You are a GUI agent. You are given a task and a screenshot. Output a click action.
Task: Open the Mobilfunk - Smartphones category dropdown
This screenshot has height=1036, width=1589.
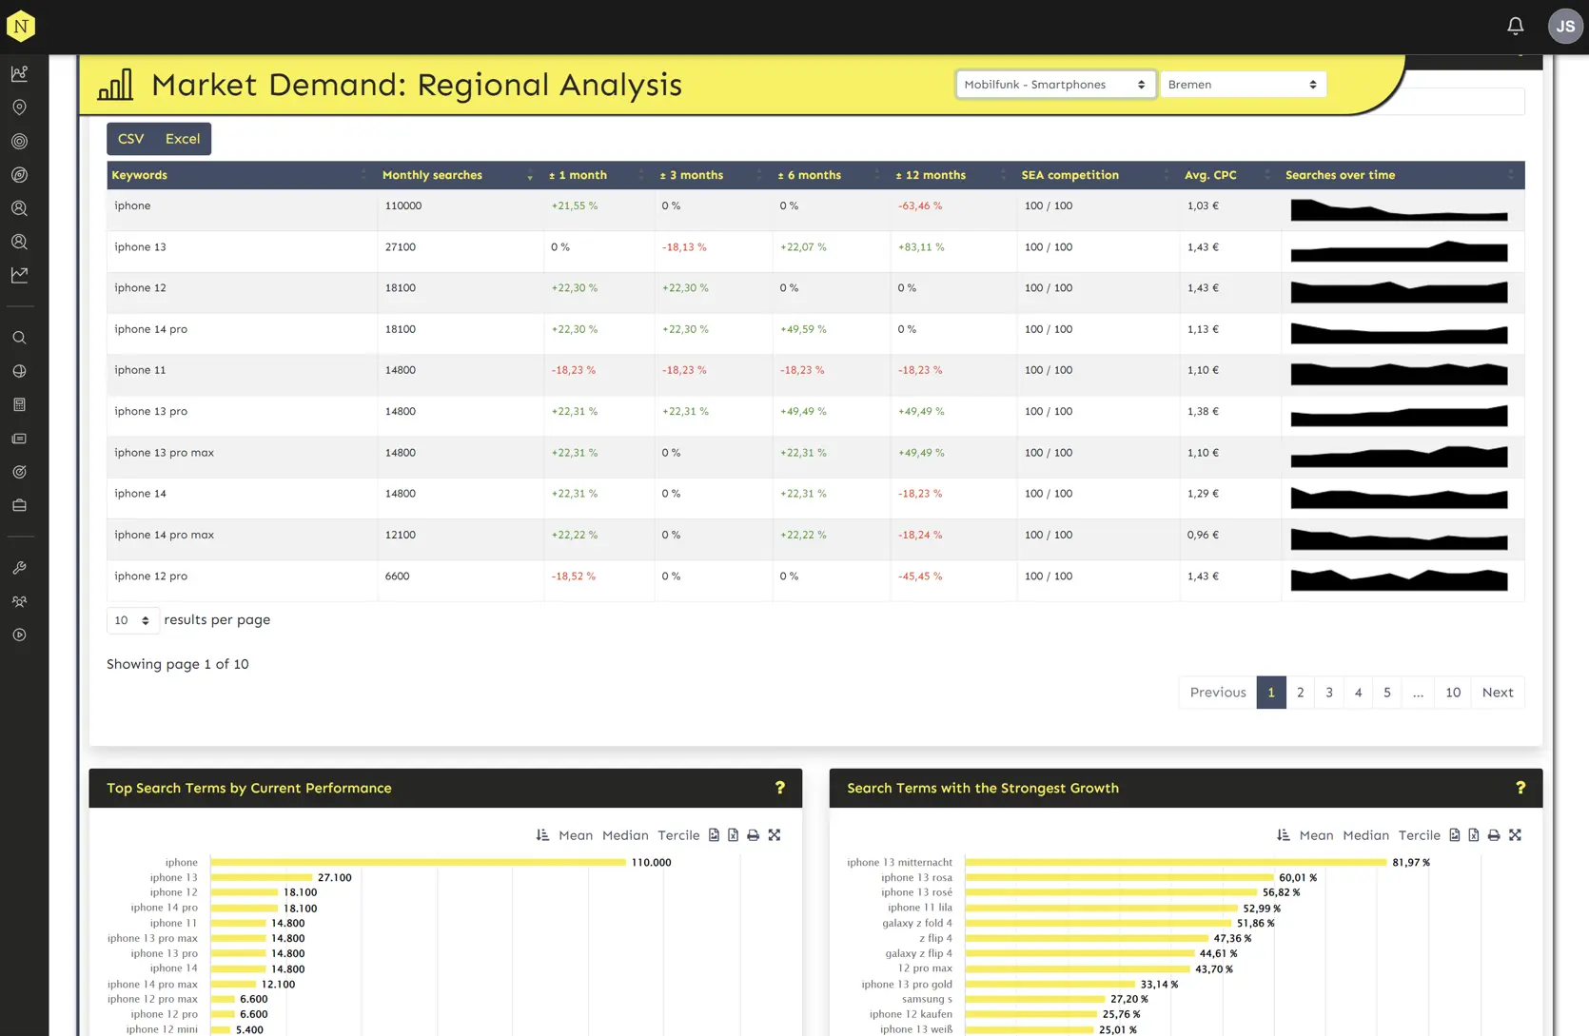click(x=1055, y=85)
